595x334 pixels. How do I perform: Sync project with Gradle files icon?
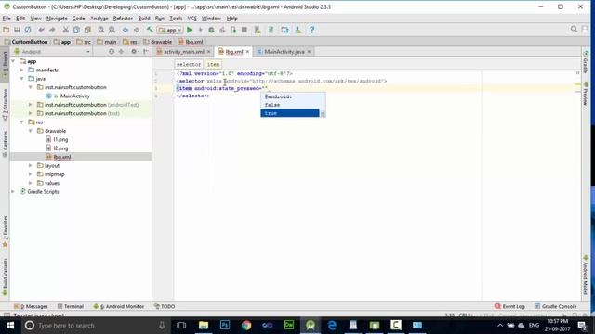coord(271,30)
